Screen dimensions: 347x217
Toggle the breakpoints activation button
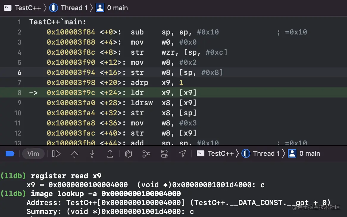pos(10,154)
